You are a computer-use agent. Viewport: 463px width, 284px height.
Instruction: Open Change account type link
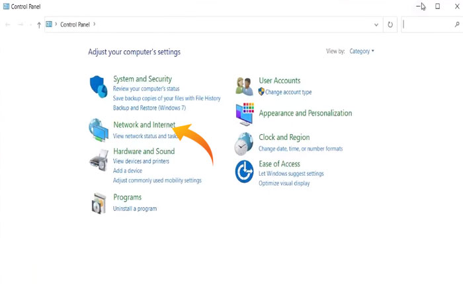tap(288, 92)
